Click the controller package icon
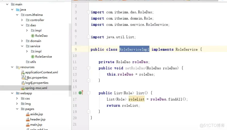The height and width of the screenshot is (130, 227). click(x=28, y=20)
